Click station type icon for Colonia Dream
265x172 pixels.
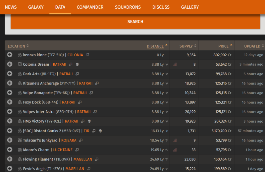[x=20, y=64]
